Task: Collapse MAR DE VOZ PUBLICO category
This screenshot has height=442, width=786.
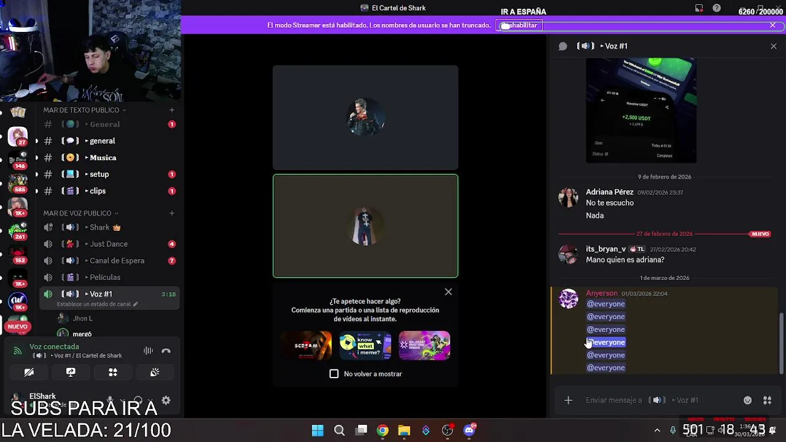Action: coord(80,213)
